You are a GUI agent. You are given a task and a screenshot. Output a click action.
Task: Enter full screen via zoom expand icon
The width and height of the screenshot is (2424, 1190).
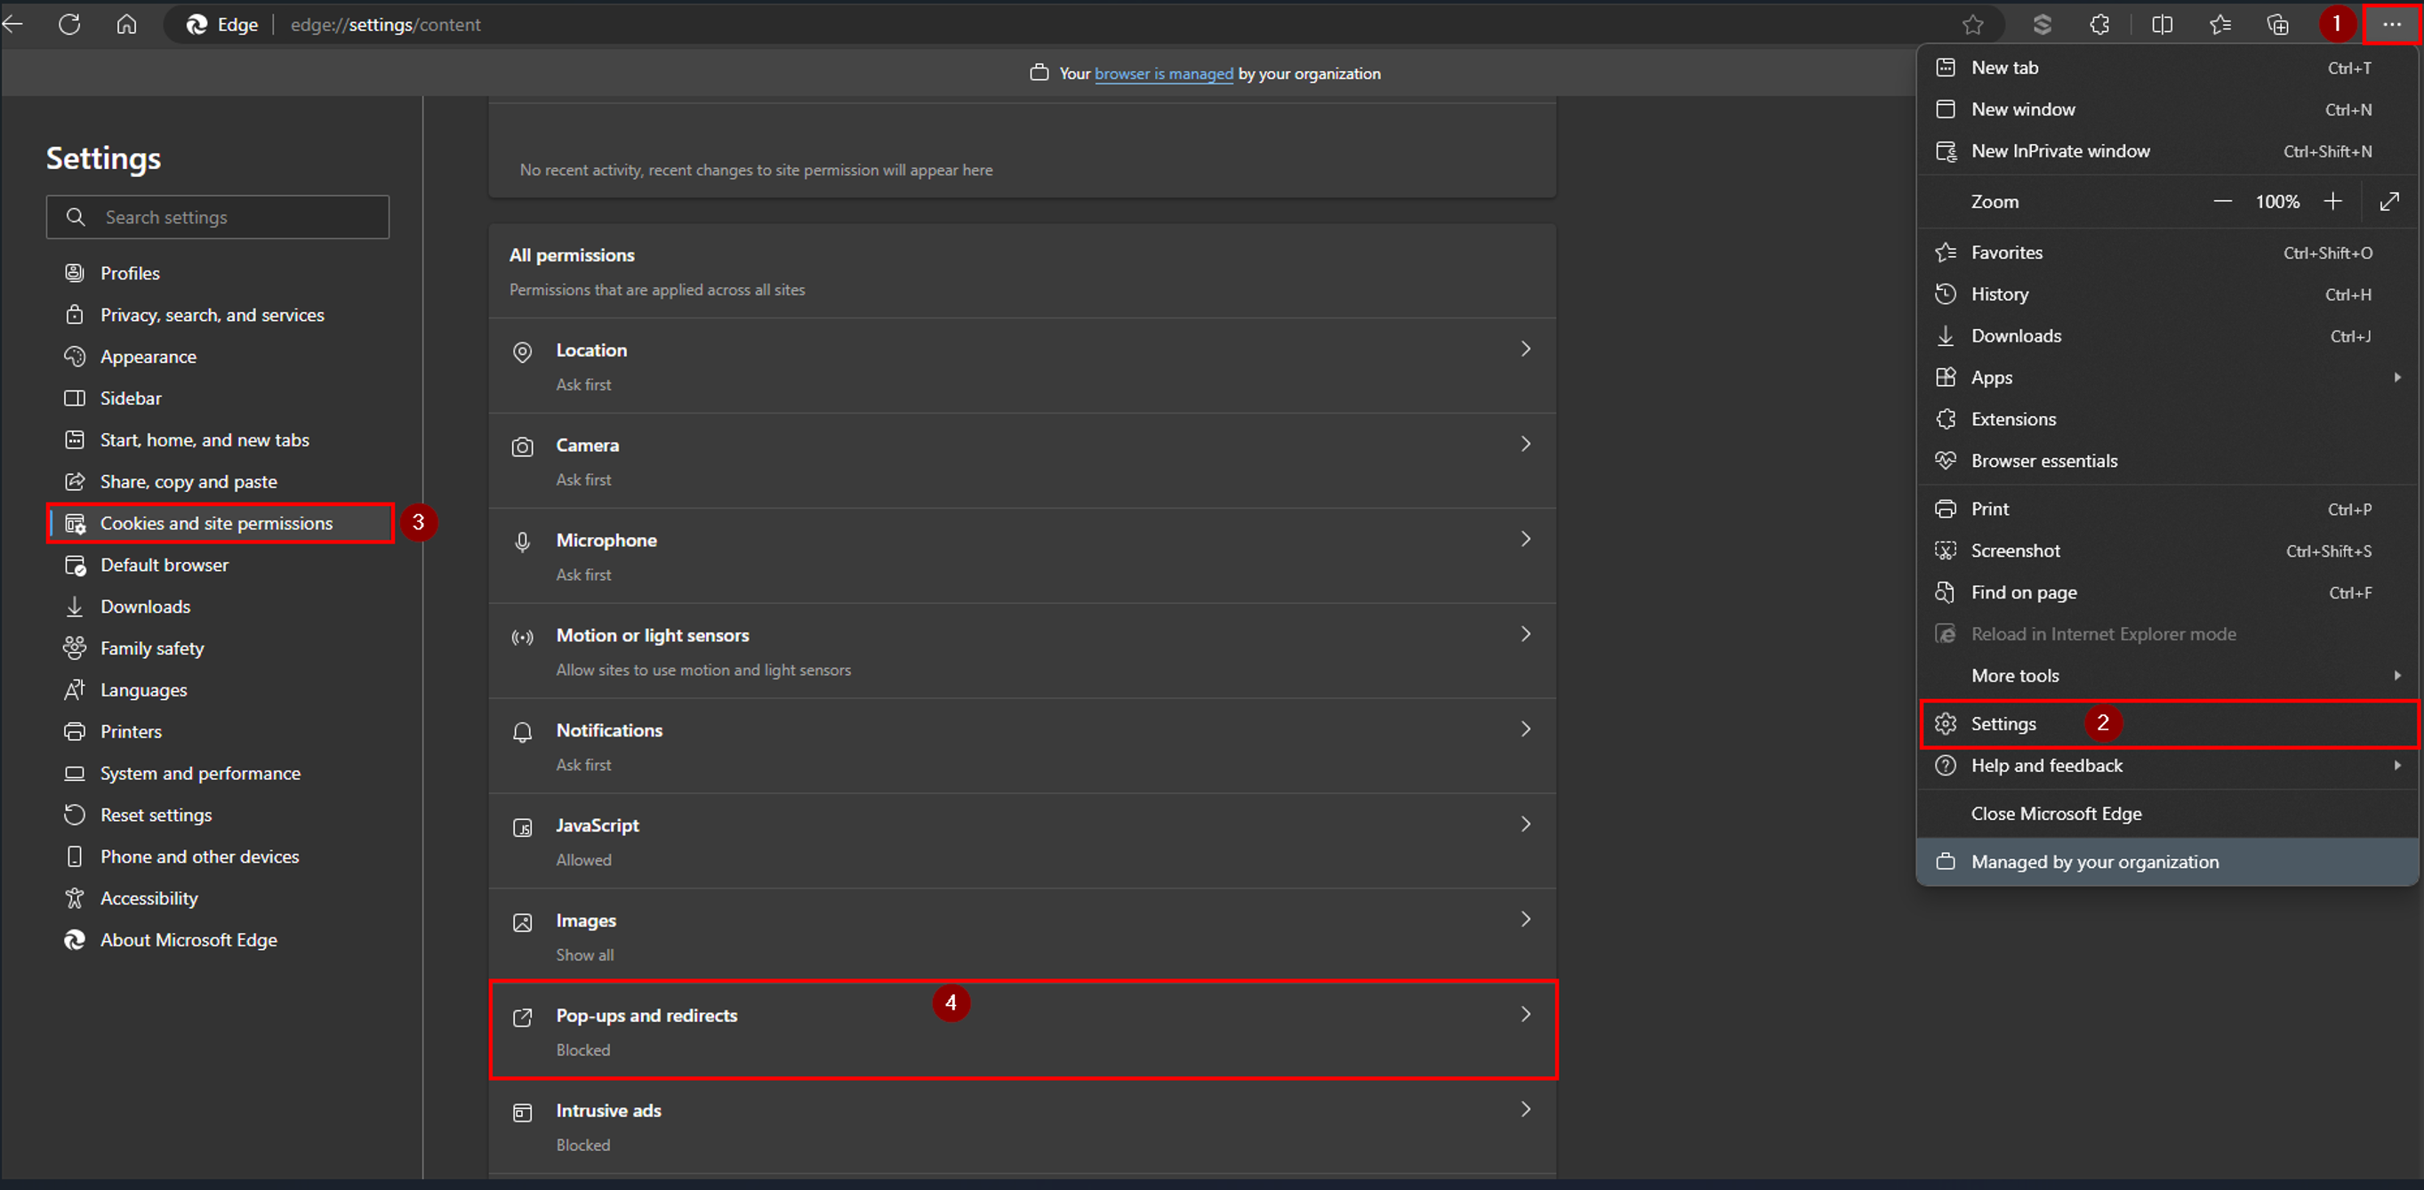(x=2389, y=202)
